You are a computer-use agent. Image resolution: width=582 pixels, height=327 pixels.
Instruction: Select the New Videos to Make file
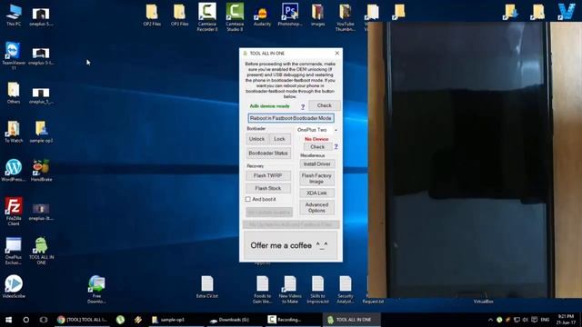(290, 290)
